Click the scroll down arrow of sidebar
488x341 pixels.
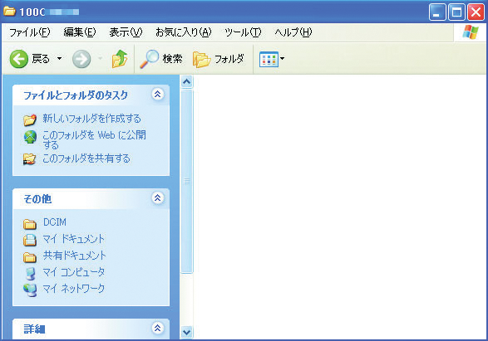pos(187,332)
